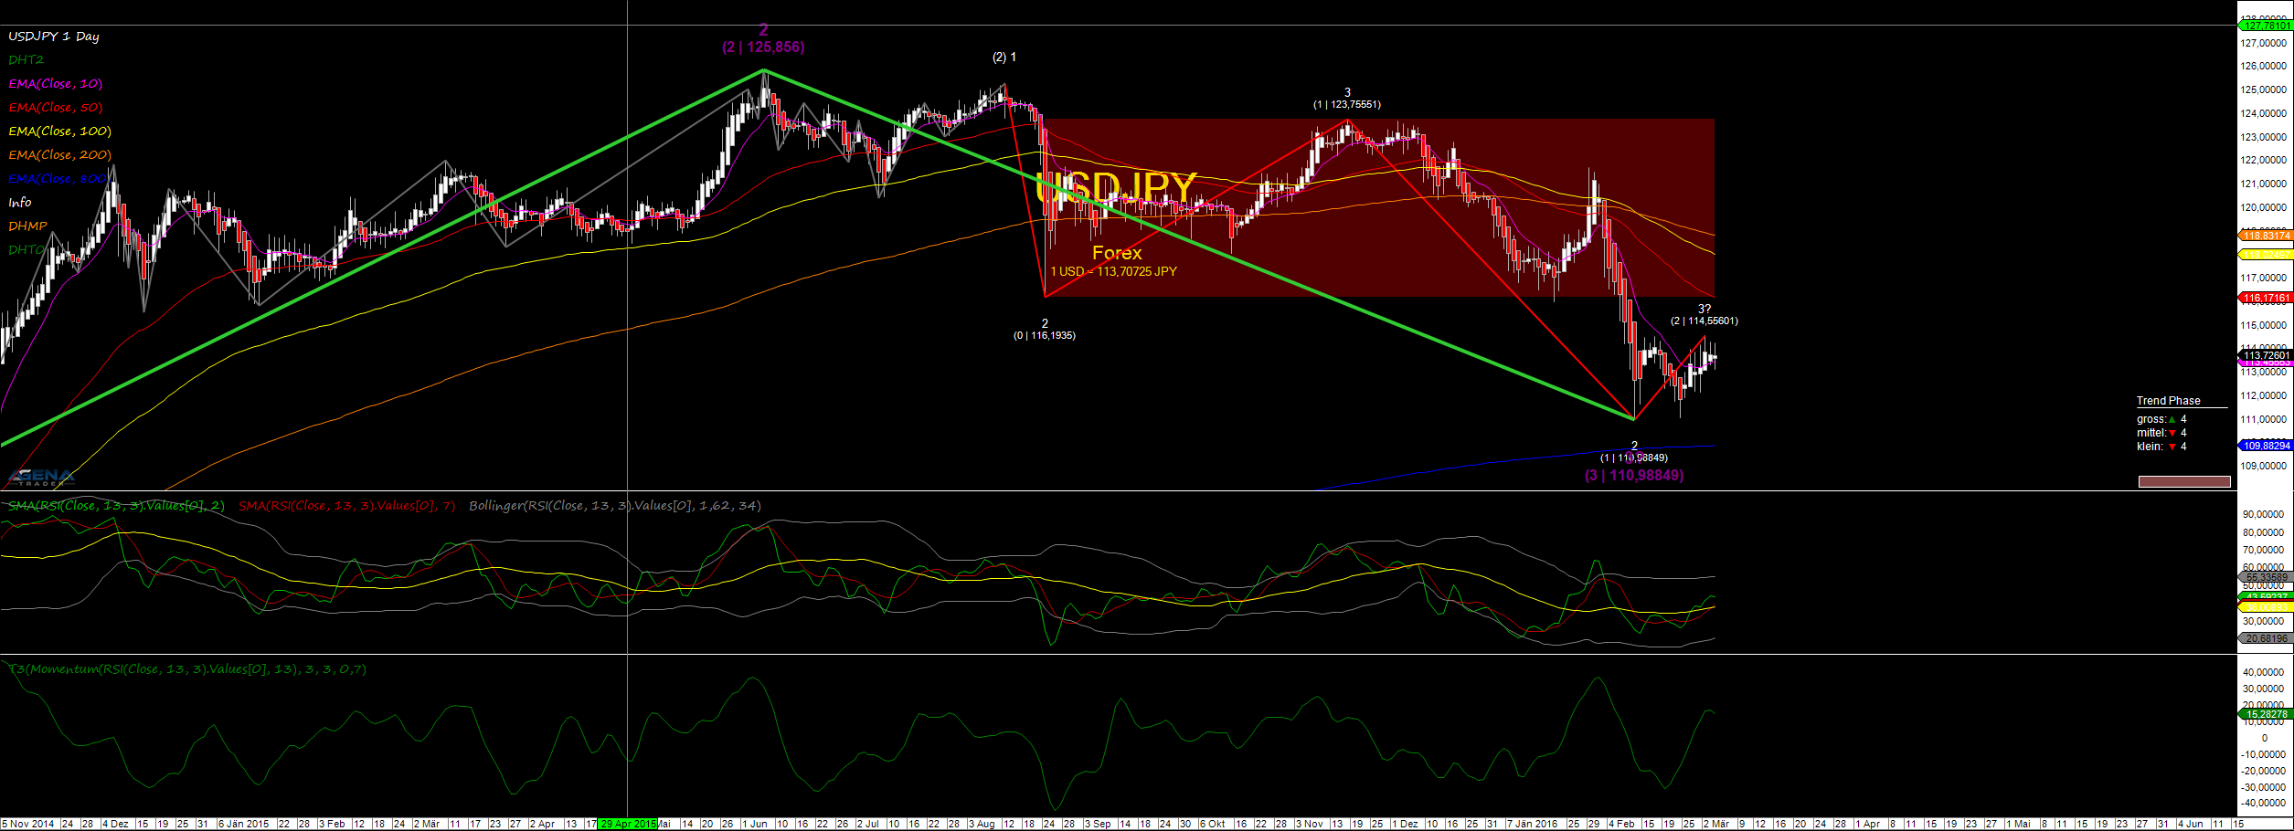
Task: Click the Info indicator label
Action: click(20, 203)
